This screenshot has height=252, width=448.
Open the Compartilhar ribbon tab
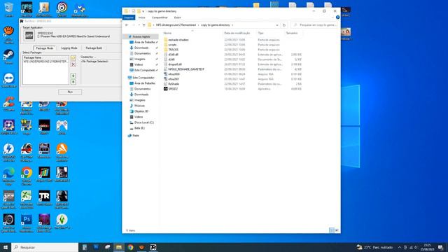(x=160, y=17)
